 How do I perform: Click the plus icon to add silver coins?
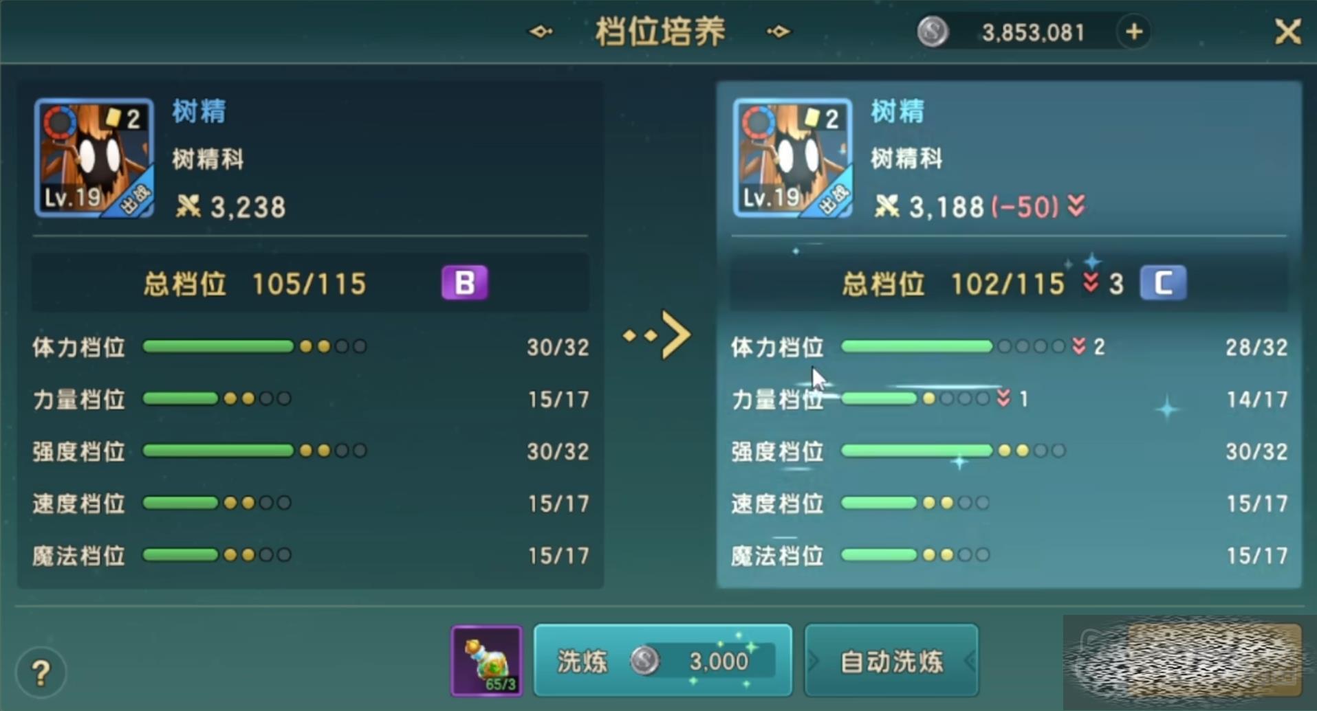click(x=1134, y=32)
